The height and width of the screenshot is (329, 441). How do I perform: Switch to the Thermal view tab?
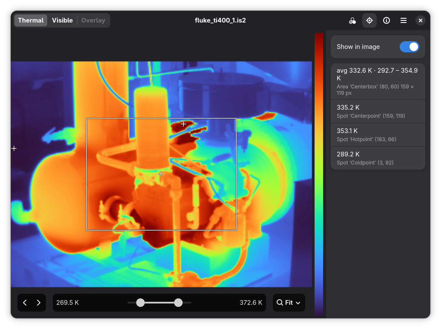click(31, 20)
